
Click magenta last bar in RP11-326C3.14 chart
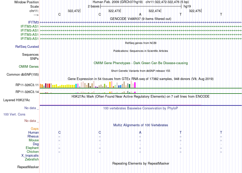135,93
